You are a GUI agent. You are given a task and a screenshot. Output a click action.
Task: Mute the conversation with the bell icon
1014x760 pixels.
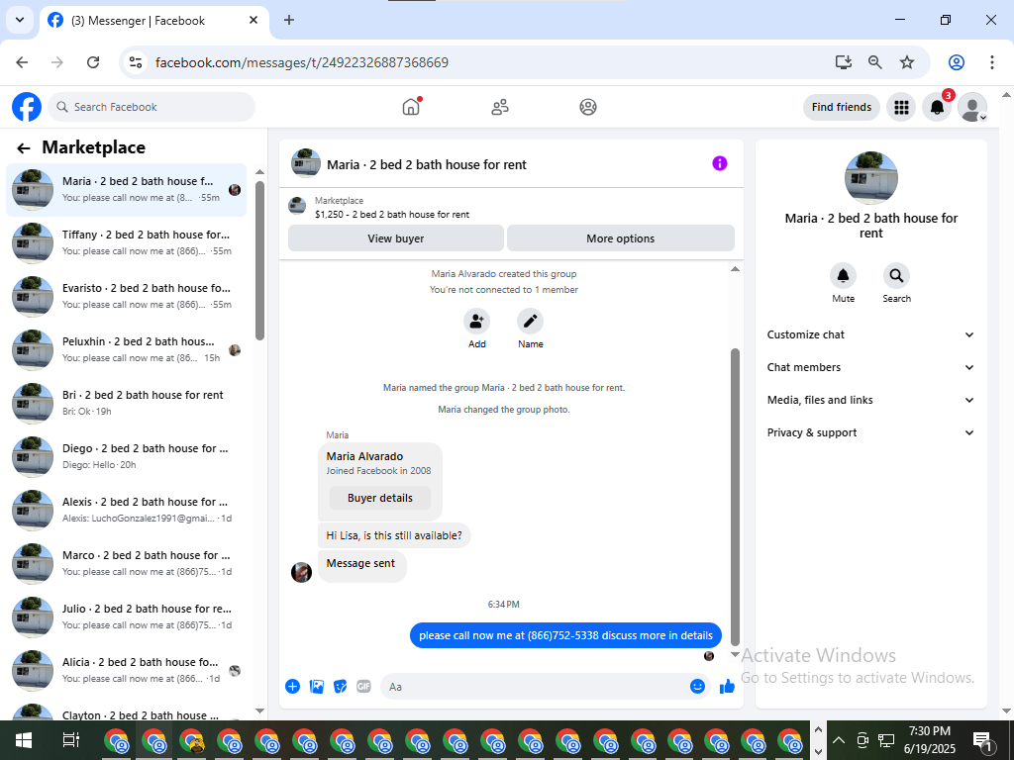(844, 276)
